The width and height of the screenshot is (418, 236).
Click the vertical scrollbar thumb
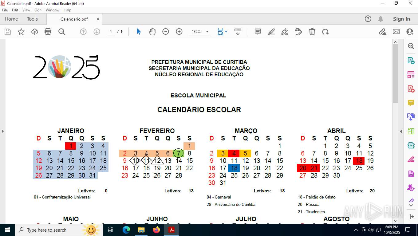[x=396, y=74]
